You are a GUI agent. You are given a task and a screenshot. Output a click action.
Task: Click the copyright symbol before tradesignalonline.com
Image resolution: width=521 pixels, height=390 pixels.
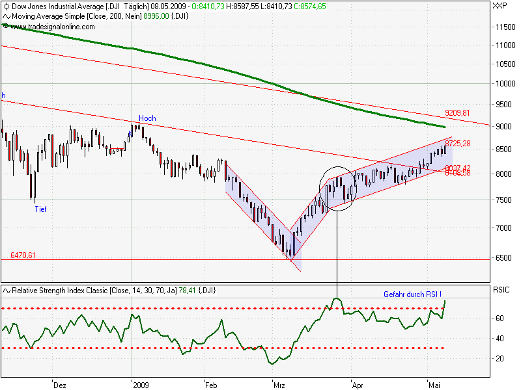point(5,26)
